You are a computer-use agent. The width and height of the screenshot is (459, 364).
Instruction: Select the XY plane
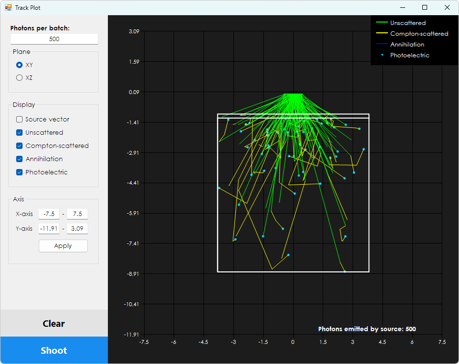(19, 65)
